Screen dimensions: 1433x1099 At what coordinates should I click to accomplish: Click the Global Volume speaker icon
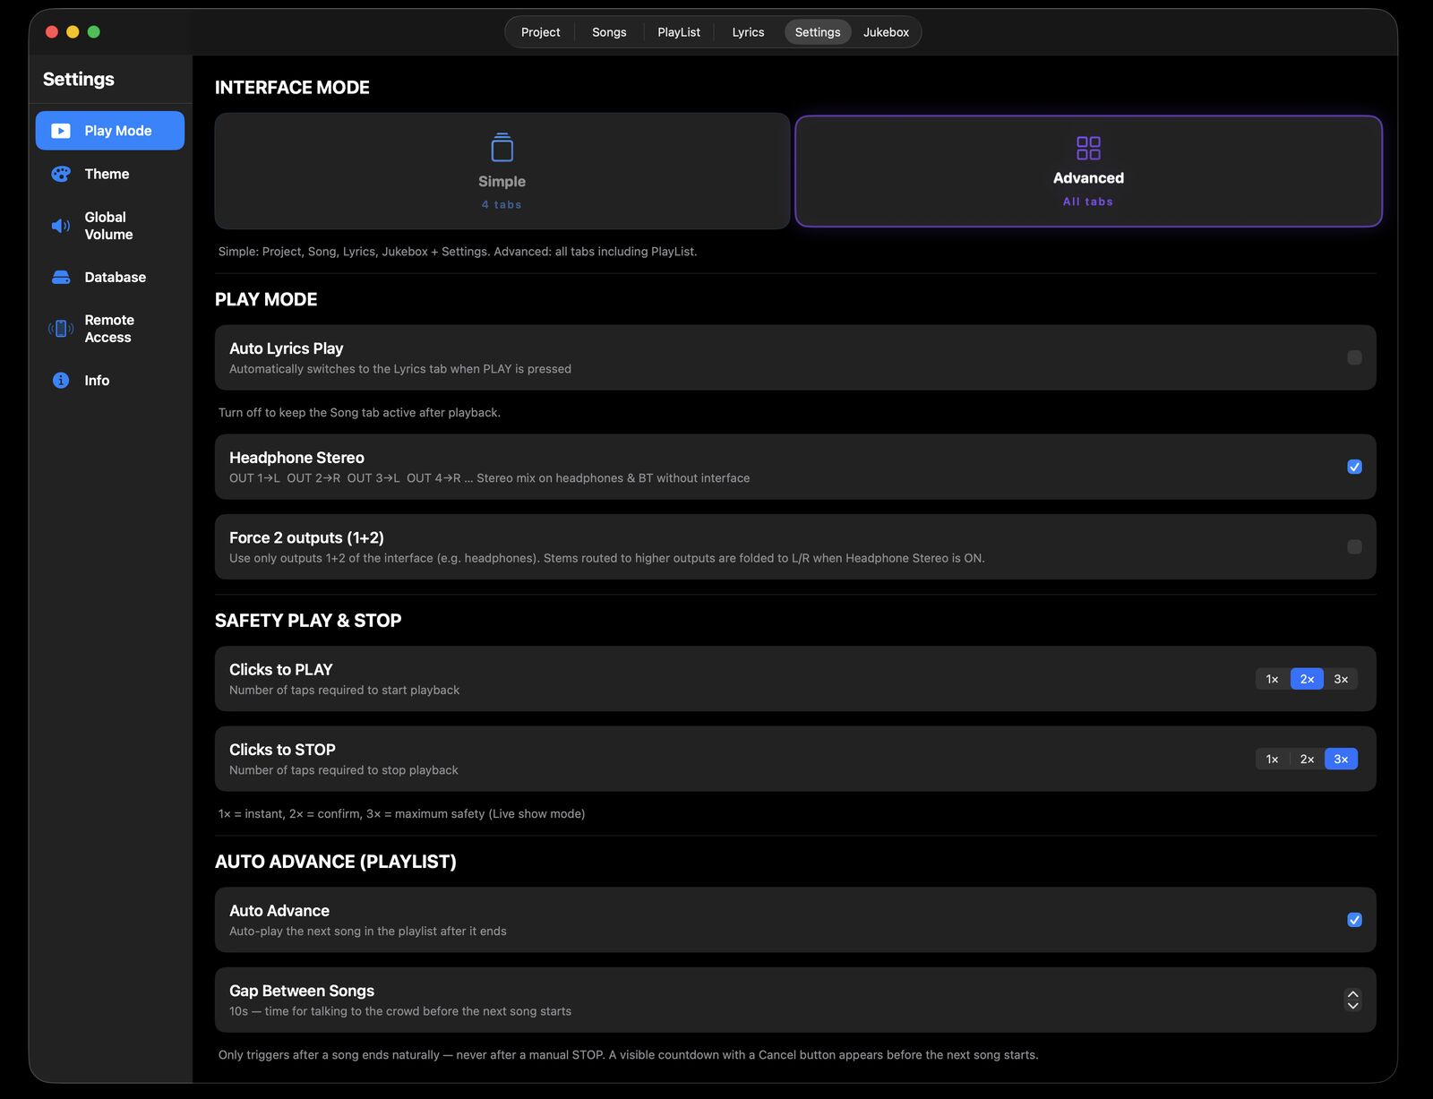[x=61, y=226]
